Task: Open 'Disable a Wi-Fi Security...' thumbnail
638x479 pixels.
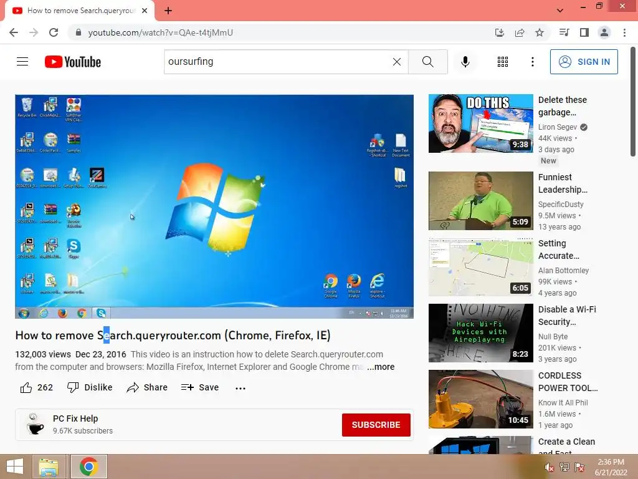Action: [480, 333]
